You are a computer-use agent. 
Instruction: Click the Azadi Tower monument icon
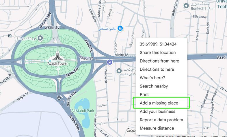(57, 57)
